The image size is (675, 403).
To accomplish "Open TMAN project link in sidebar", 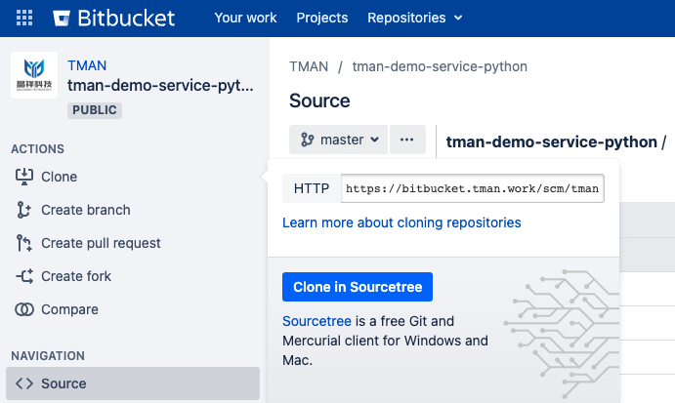I will [x=87, y=65].
